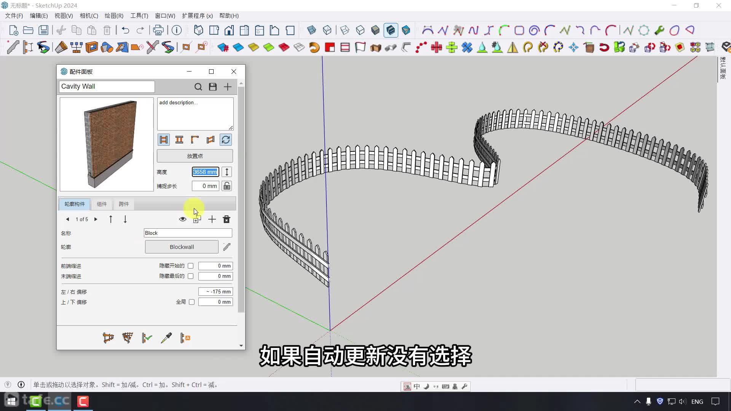Viewport: 731px width, 411px height.
Task: Open 扩展程序 (x) menu
Action: click(197, 16)
